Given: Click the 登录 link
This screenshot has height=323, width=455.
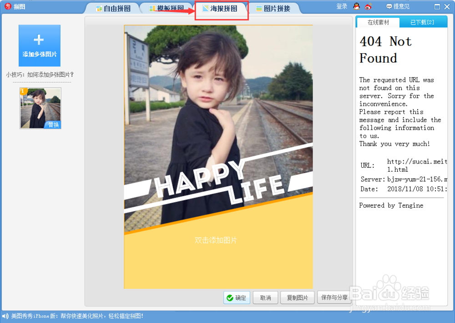Looking at the screenshot, I should (342, 6).
